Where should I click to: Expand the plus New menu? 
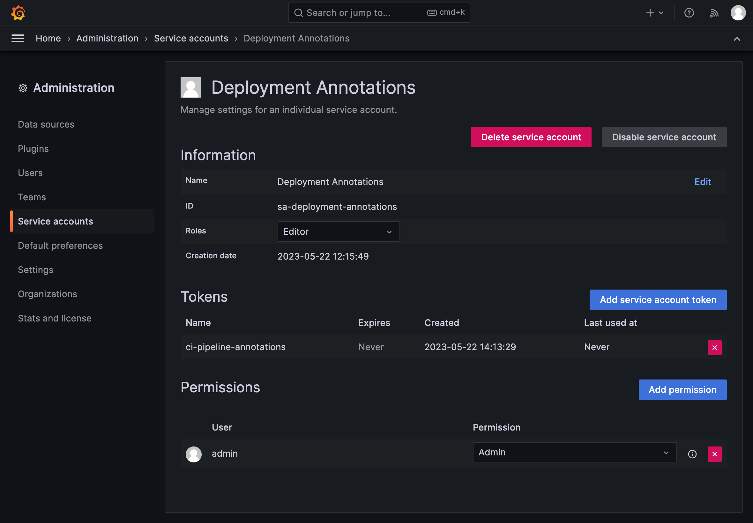654,13
